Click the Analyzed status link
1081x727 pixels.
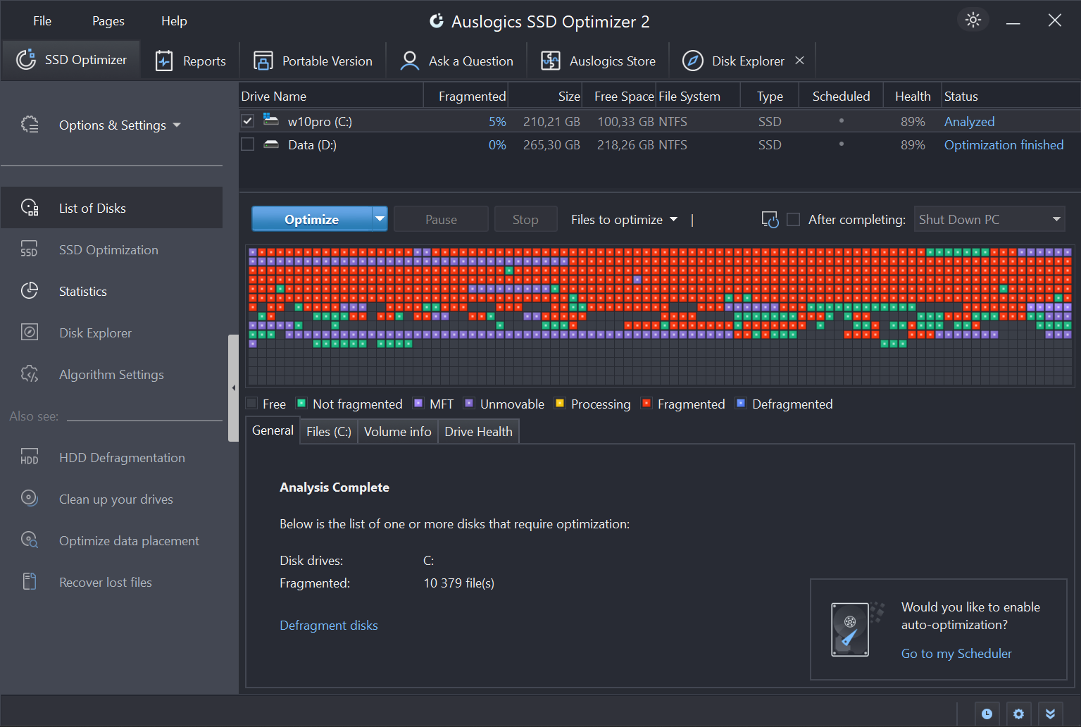pyautogui.click(x=970, y=121)
